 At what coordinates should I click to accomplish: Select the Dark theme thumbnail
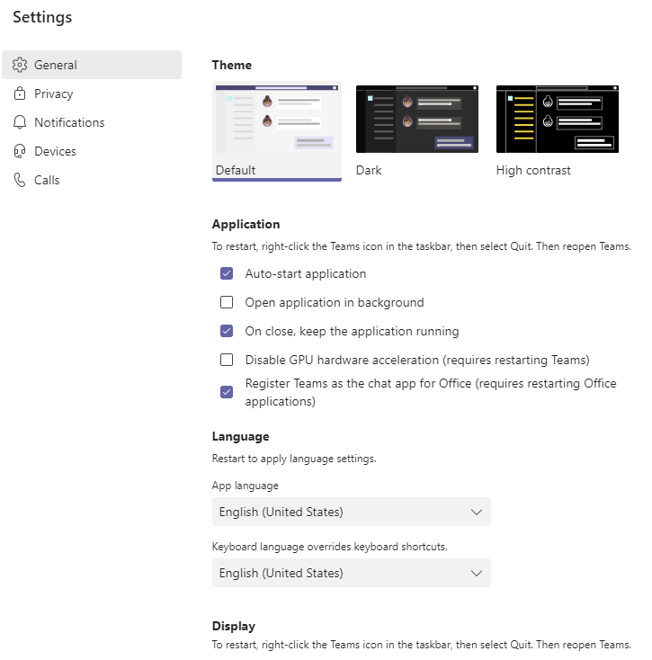pos(416,119)
